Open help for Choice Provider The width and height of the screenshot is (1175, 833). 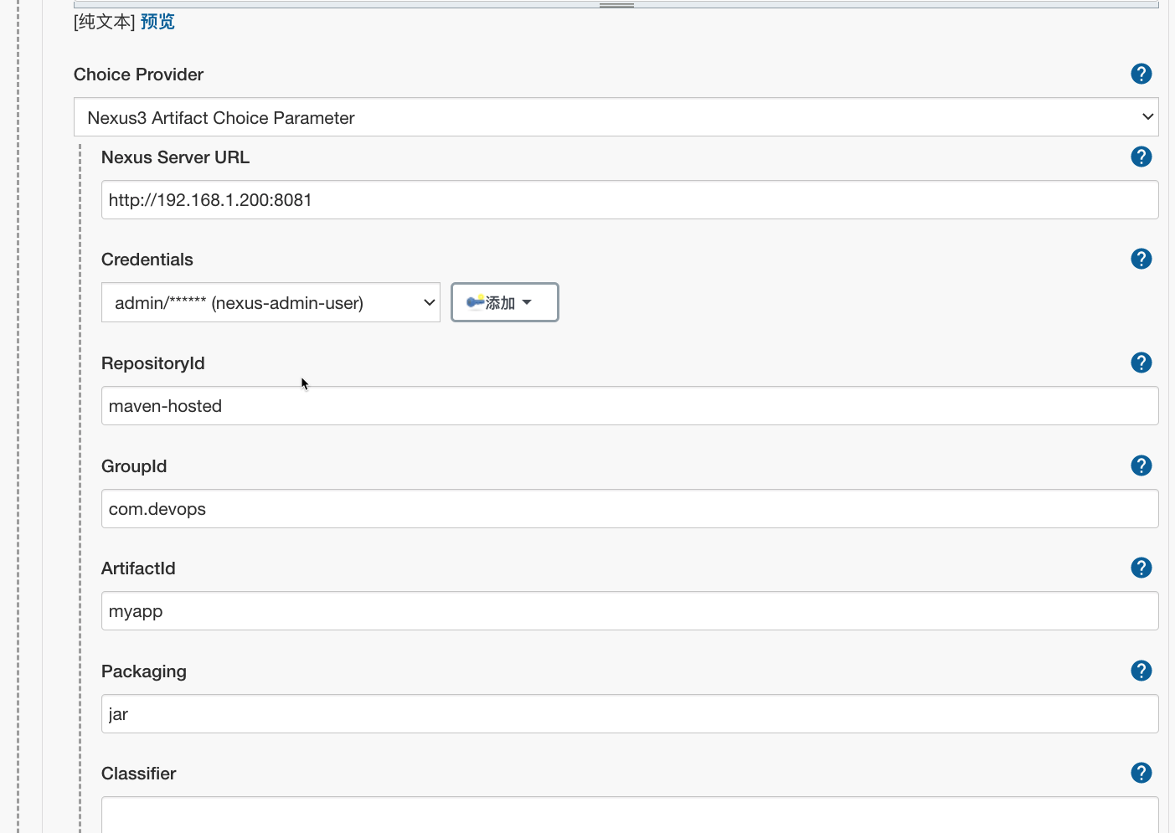pyautogui.click(x=1141, y=74)
